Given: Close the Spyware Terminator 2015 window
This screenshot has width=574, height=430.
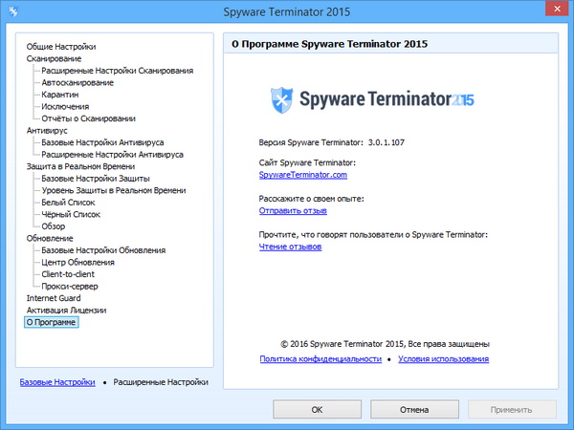Looking at the screenshot, I should pos(557,9).
